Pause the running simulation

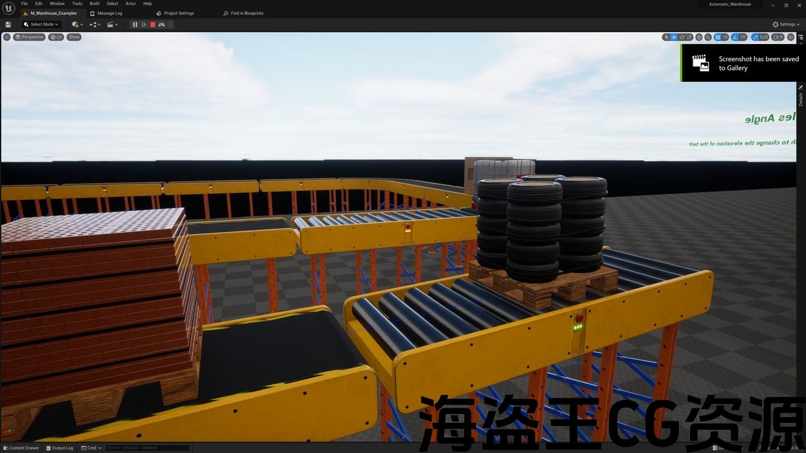coord(135,25)
